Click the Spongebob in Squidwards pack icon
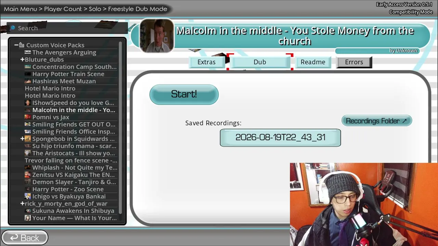Viewport: 438px width, 246px height. 28,139
